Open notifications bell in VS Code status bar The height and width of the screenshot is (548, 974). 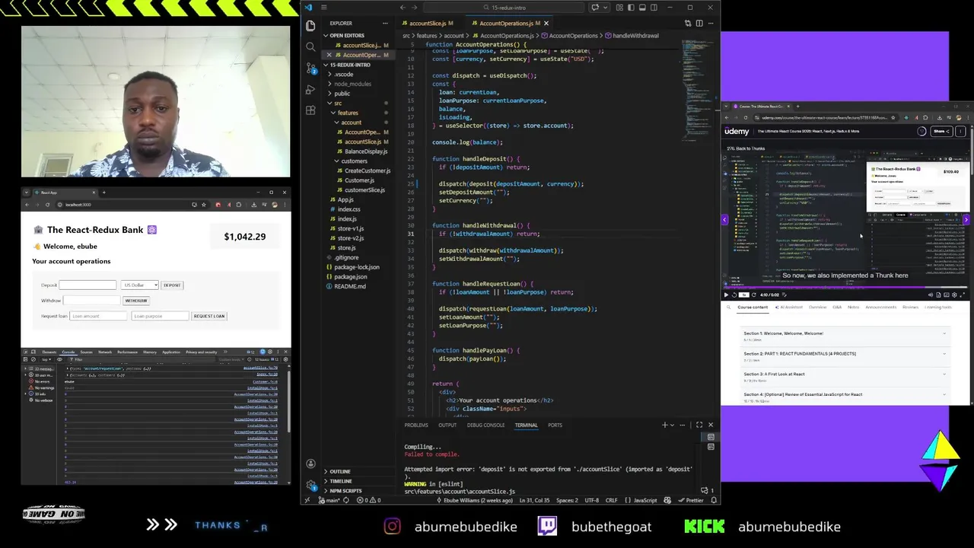click(714, 500)
